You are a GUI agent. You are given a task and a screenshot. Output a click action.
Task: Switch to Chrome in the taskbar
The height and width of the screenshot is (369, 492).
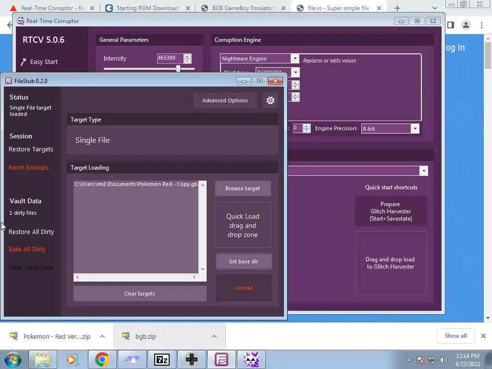coord(102,359)
